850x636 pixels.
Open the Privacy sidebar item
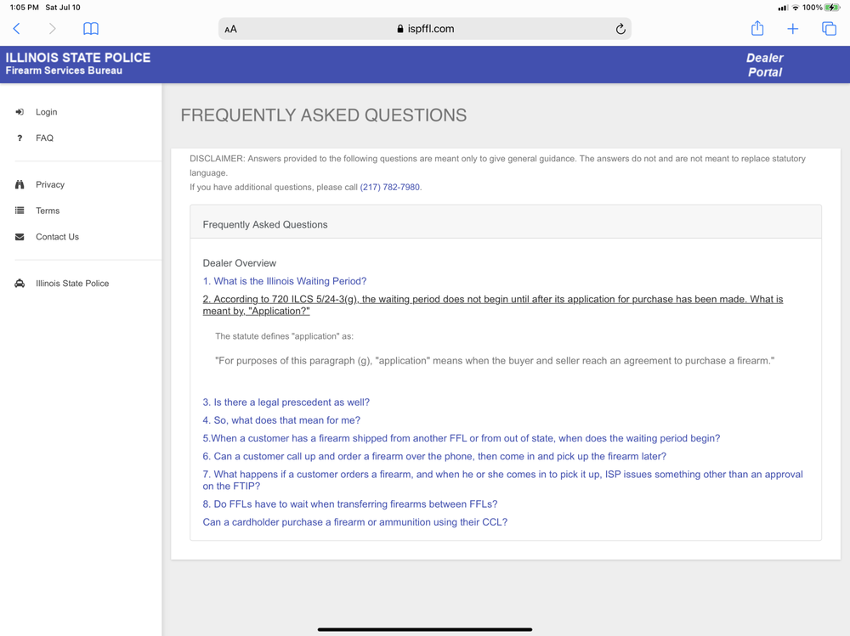coord(49,185)
